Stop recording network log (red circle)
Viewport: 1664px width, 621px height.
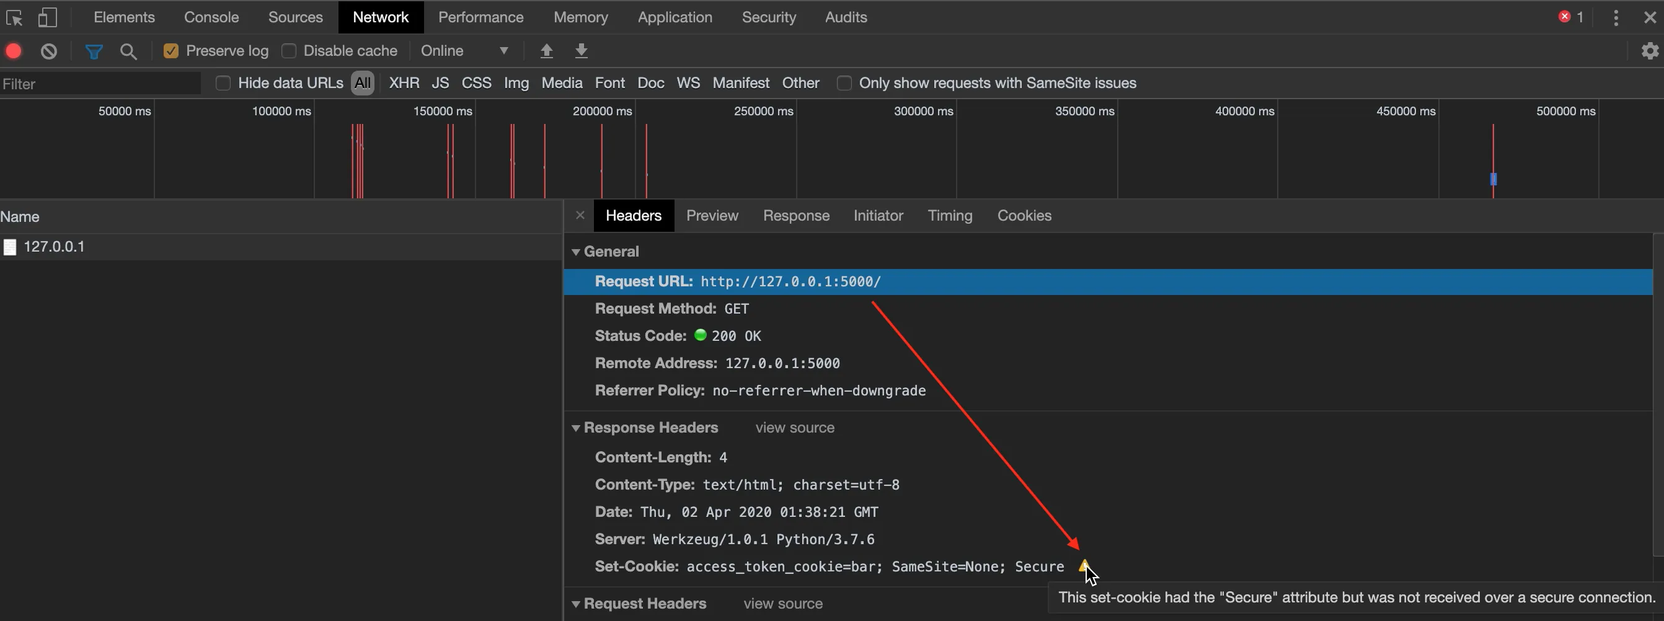(14, 51)
